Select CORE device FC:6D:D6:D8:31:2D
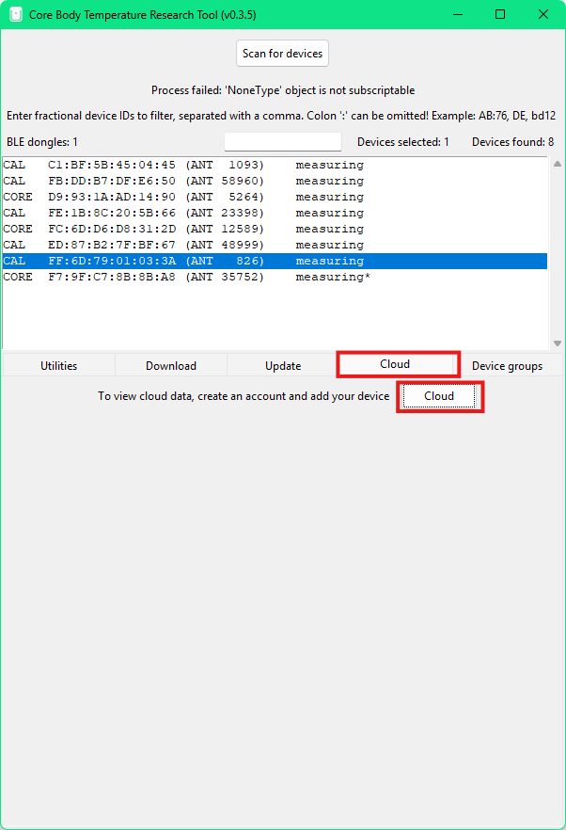 (x=275, y=230)
